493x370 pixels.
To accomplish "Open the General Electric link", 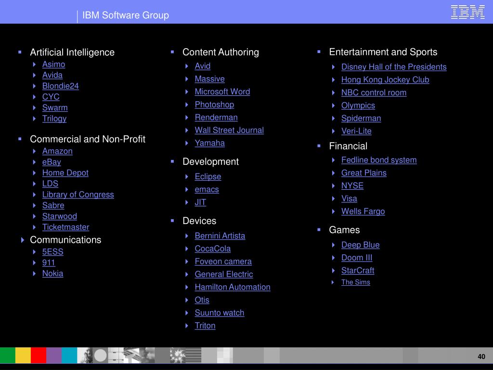I will click(223, 274).
